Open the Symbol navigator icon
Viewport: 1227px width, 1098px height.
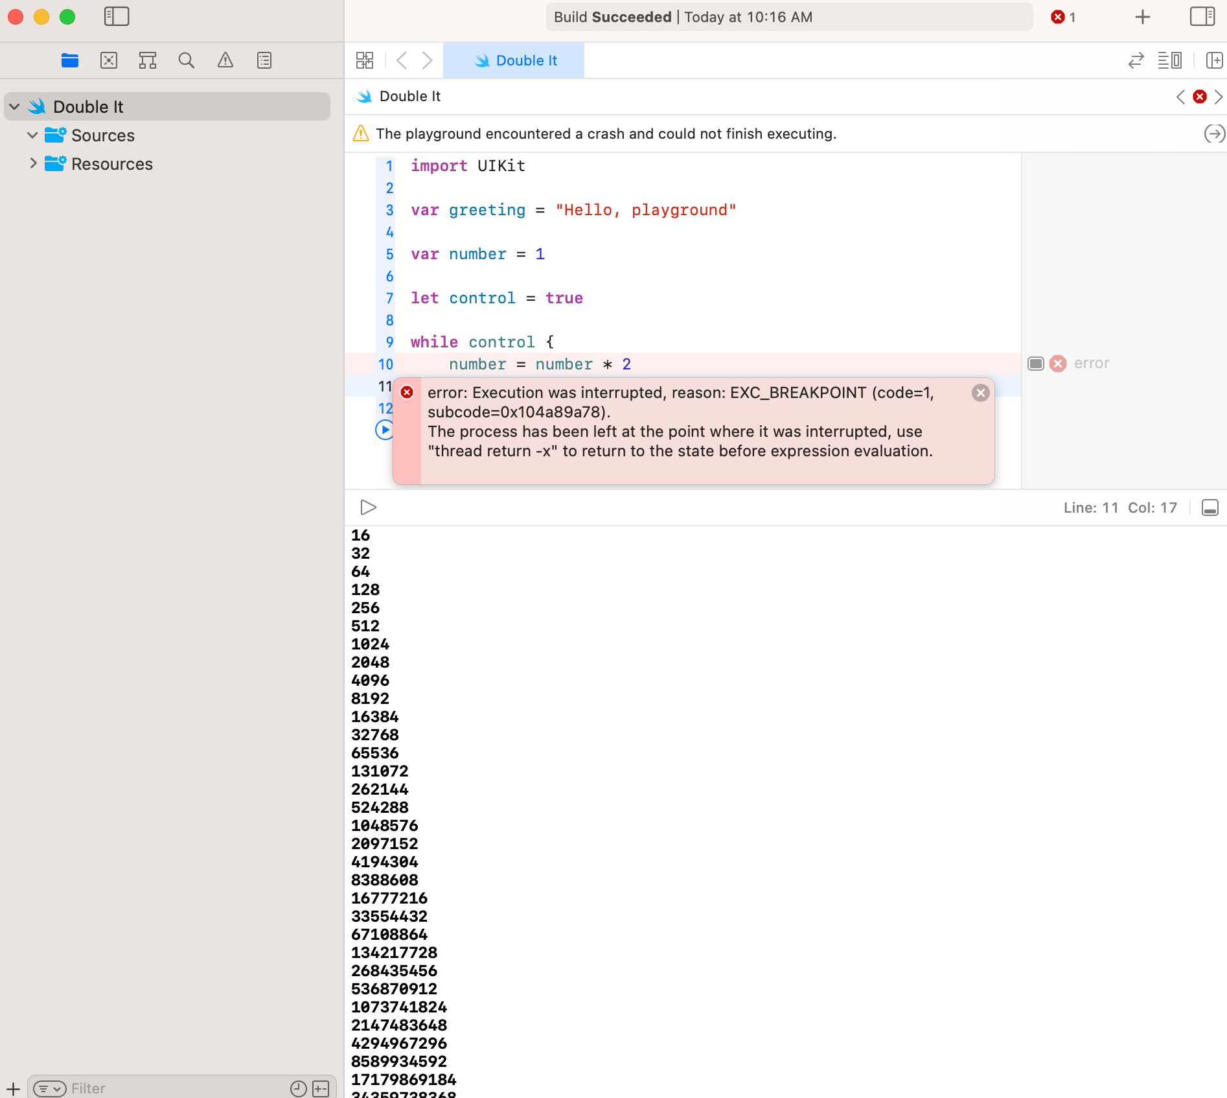click(x=147, y=60)
